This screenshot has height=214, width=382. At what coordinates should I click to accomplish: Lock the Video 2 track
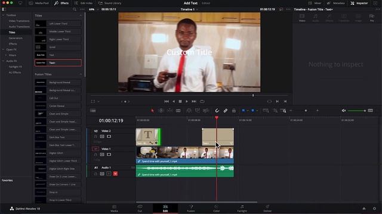pos(95,137)
